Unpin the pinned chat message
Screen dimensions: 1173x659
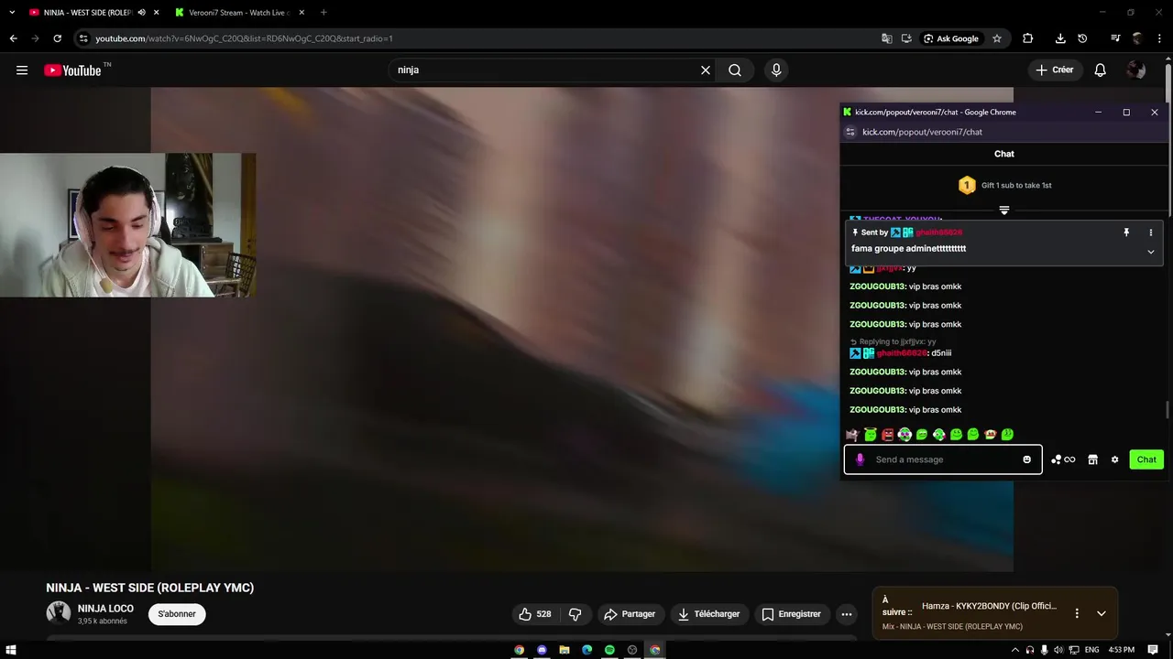[x=1126, y=232]
